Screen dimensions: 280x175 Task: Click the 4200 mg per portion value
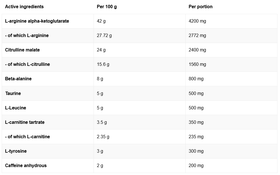(197, 21)
